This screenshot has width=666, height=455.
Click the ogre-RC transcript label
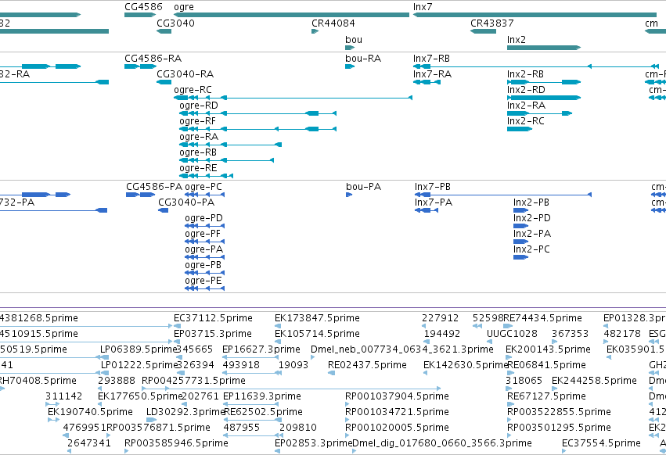pos(193,90)
